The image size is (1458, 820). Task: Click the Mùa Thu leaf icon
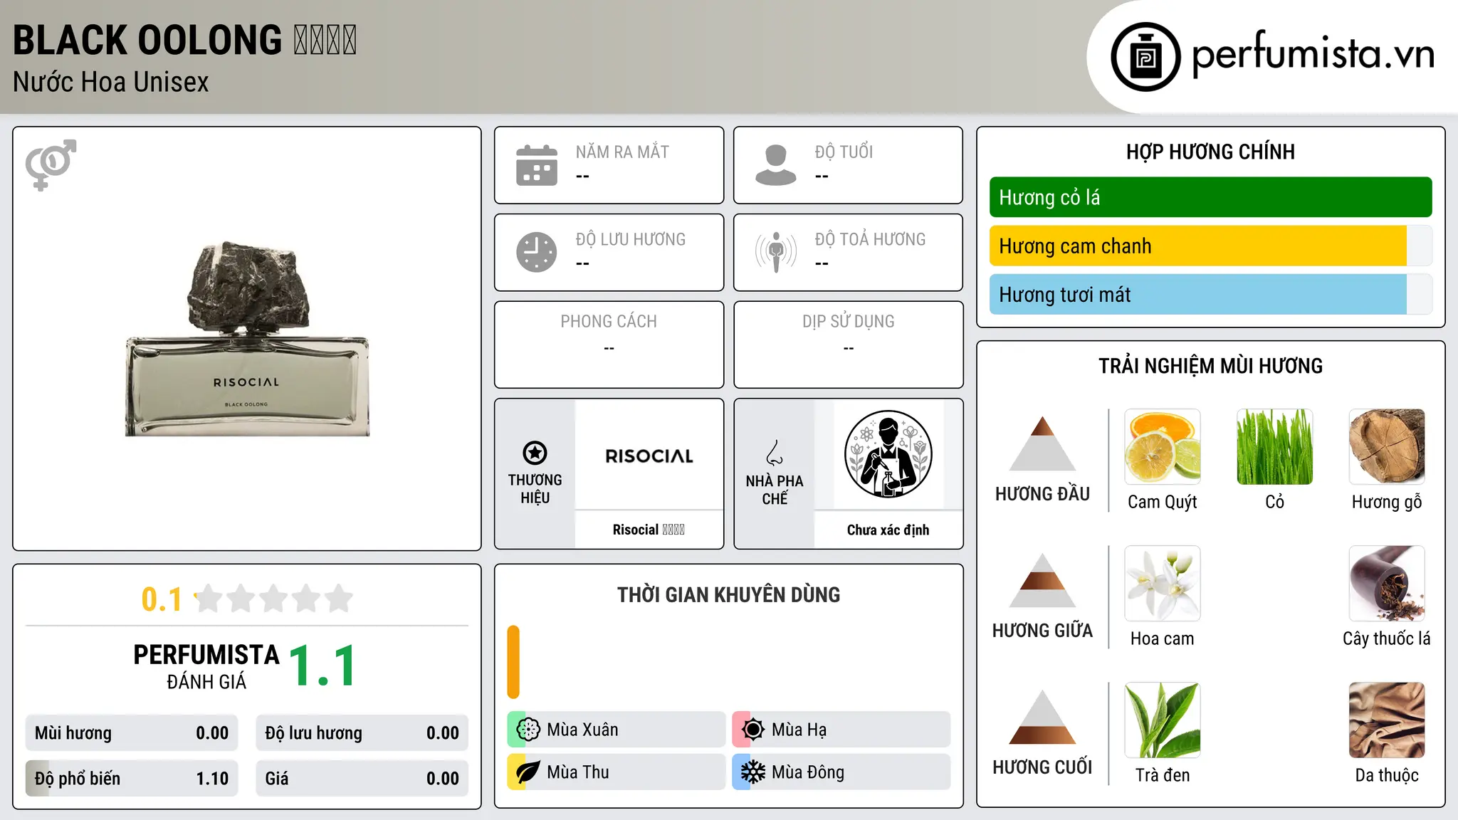pos(528,772)
